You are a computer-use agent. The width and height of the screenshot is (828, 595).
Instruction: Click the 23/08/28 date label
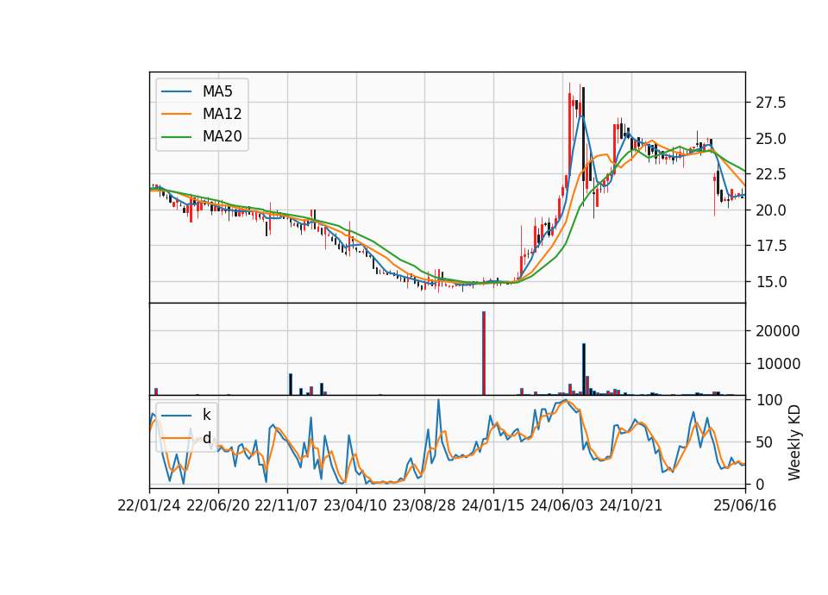(x=424, y=506)
